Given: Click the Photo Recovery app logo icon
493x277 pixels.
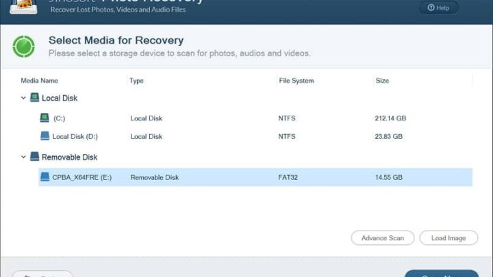Looking at the screenshot, I should pyautogui.click(x=23, y=7).
